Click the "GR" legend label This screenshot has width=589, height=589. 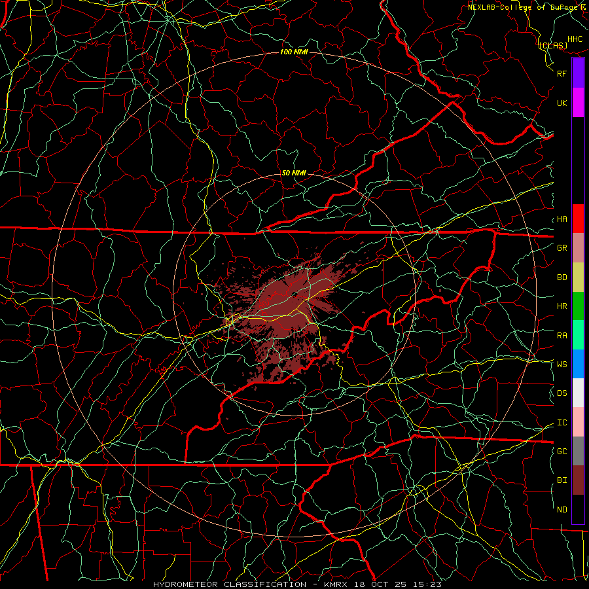point(562,247)
